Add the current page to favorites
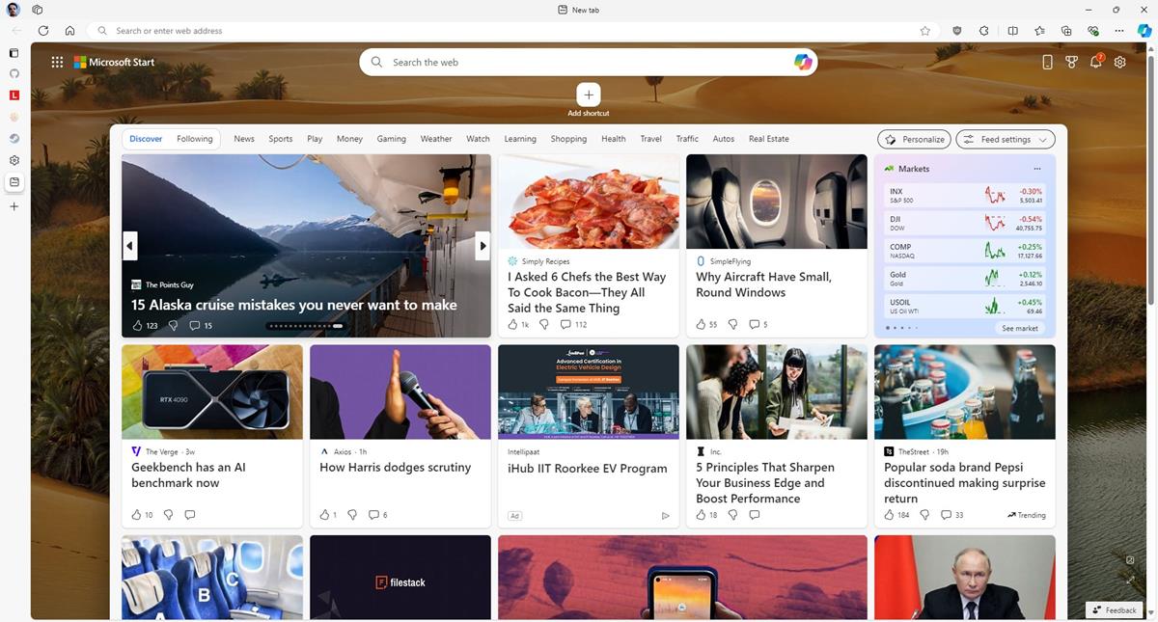Screen dimensions: 1158x622 (924, 30)
